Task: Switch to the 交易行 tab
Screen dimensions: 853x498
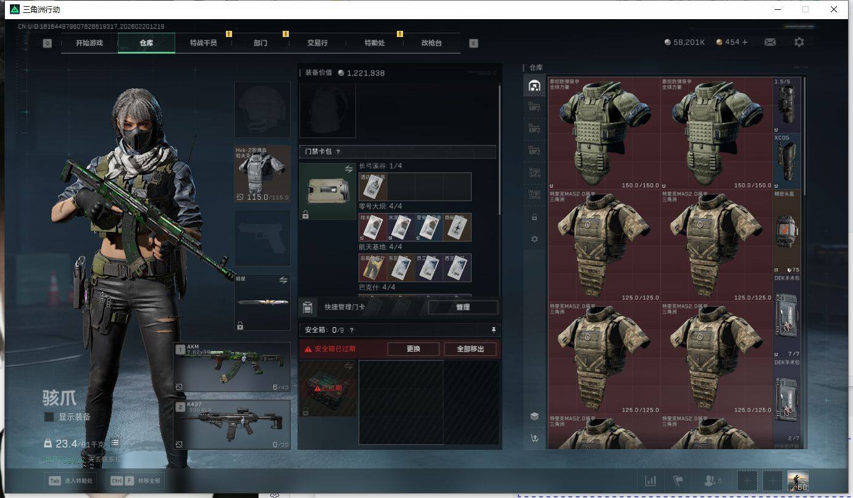Action: (x=317, y=43)
